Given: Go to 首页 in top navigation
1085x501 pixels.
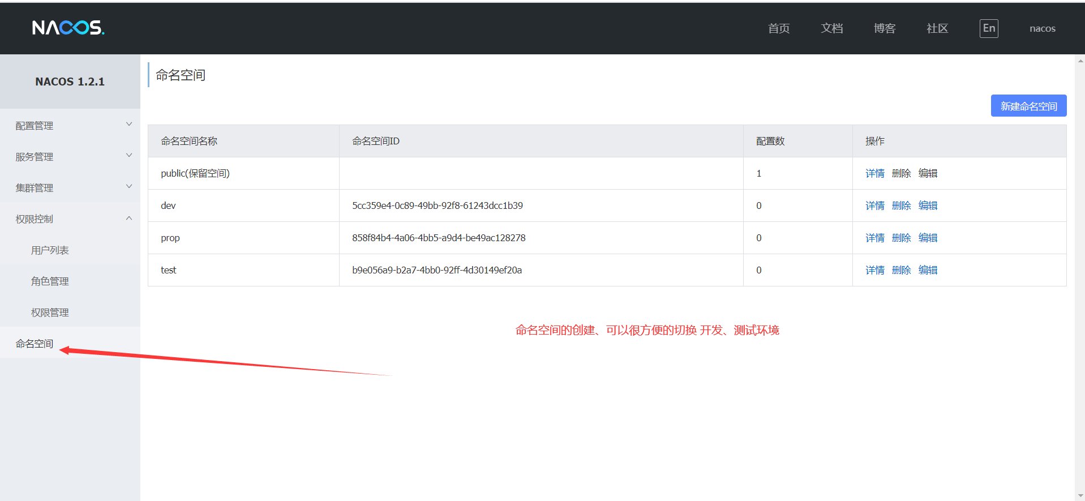Looking at the screenshot, I should 779,28.
